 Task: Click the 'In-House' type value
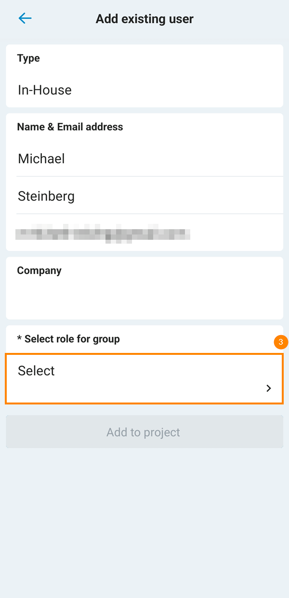[x=45, y=90]
